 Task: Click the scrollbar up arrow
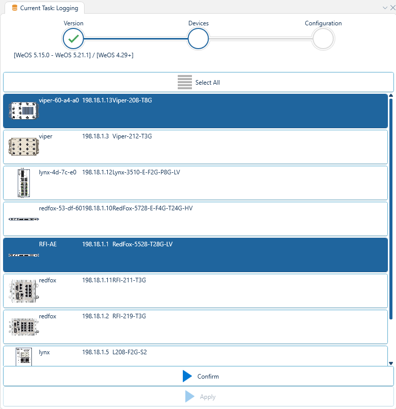[391, 95]
